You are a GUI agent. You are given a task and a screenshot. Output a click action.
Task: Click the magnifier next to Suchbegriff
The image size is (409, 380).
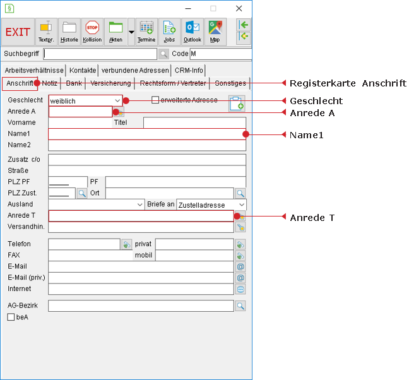pyautogui.click(x=163, y=54)
